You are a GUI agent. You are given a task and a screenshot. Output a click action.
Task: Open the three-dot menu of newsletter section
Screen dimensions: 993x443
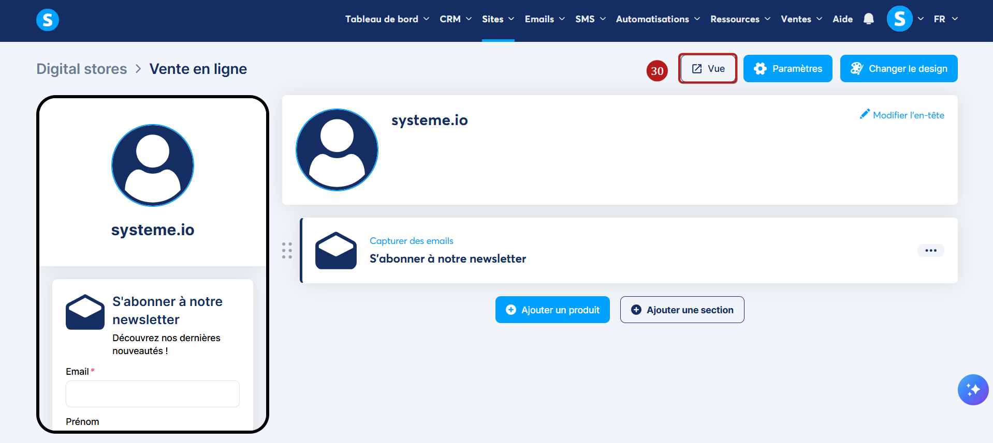pyautogui.click(x=931, y=251)
